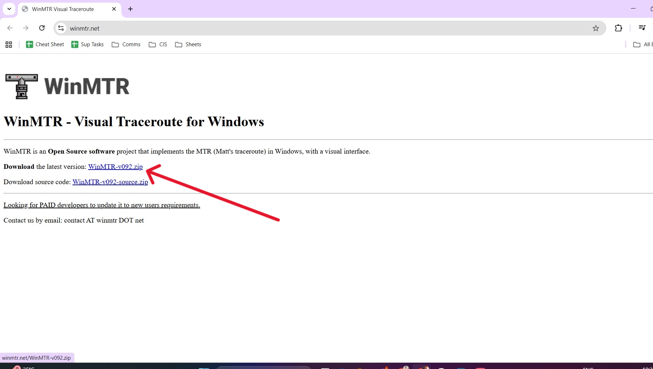The image size is (653, 369).
Task: Open site information settings in address bar
Action: pyautogui.click(x=61, y=28)
